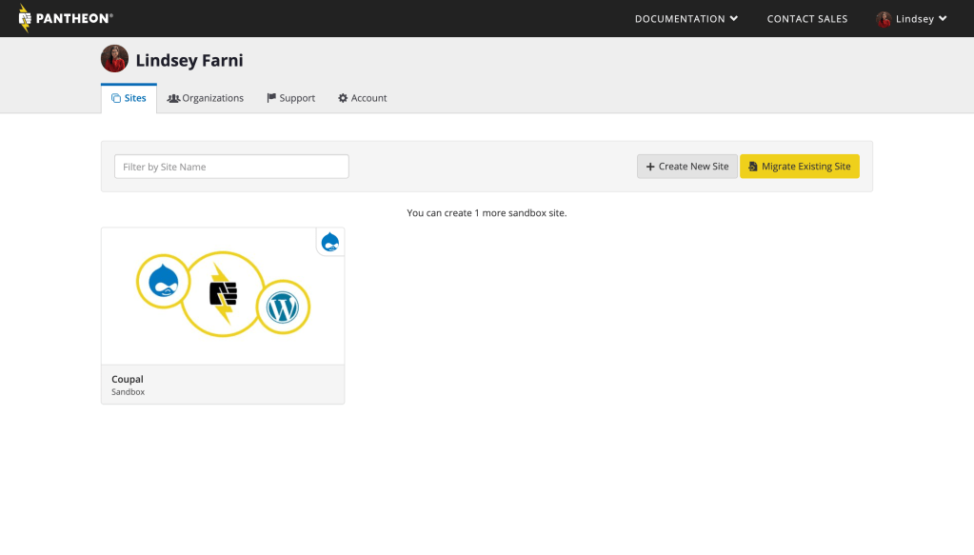Select the Account tab
Screen dimensions: 974x555
pyautogui.click(x=363, y=98)
